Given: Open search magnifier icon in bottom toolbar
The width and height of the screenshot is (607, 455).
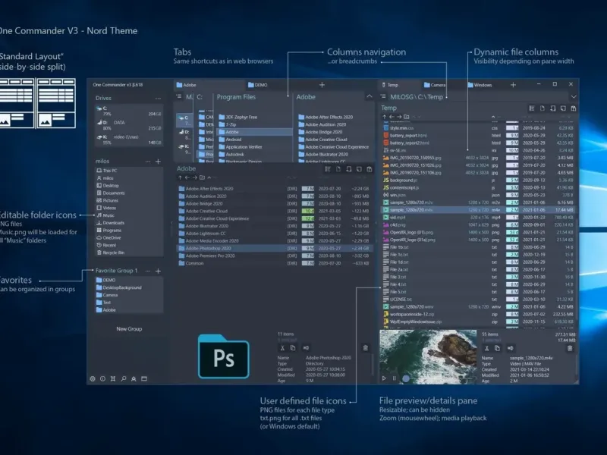Looking at the screenshot, I should [x=124, y=378].
